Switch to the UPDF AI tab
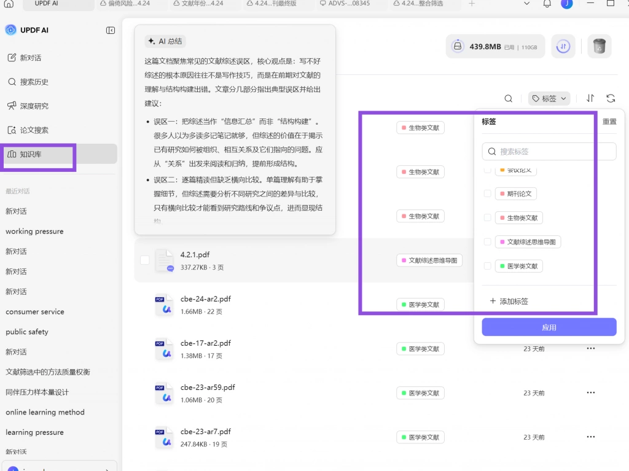The image size is (629, 471). (x=58, y=4)
